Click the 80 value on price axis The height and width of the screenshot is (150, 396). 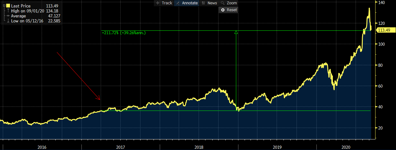pos(380,66)
